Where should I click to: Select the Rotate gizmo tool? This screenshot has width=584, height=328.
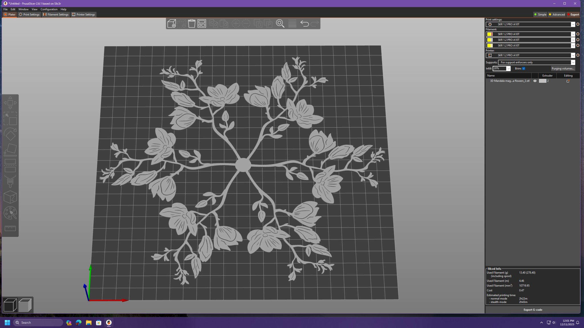coord(10,134)
